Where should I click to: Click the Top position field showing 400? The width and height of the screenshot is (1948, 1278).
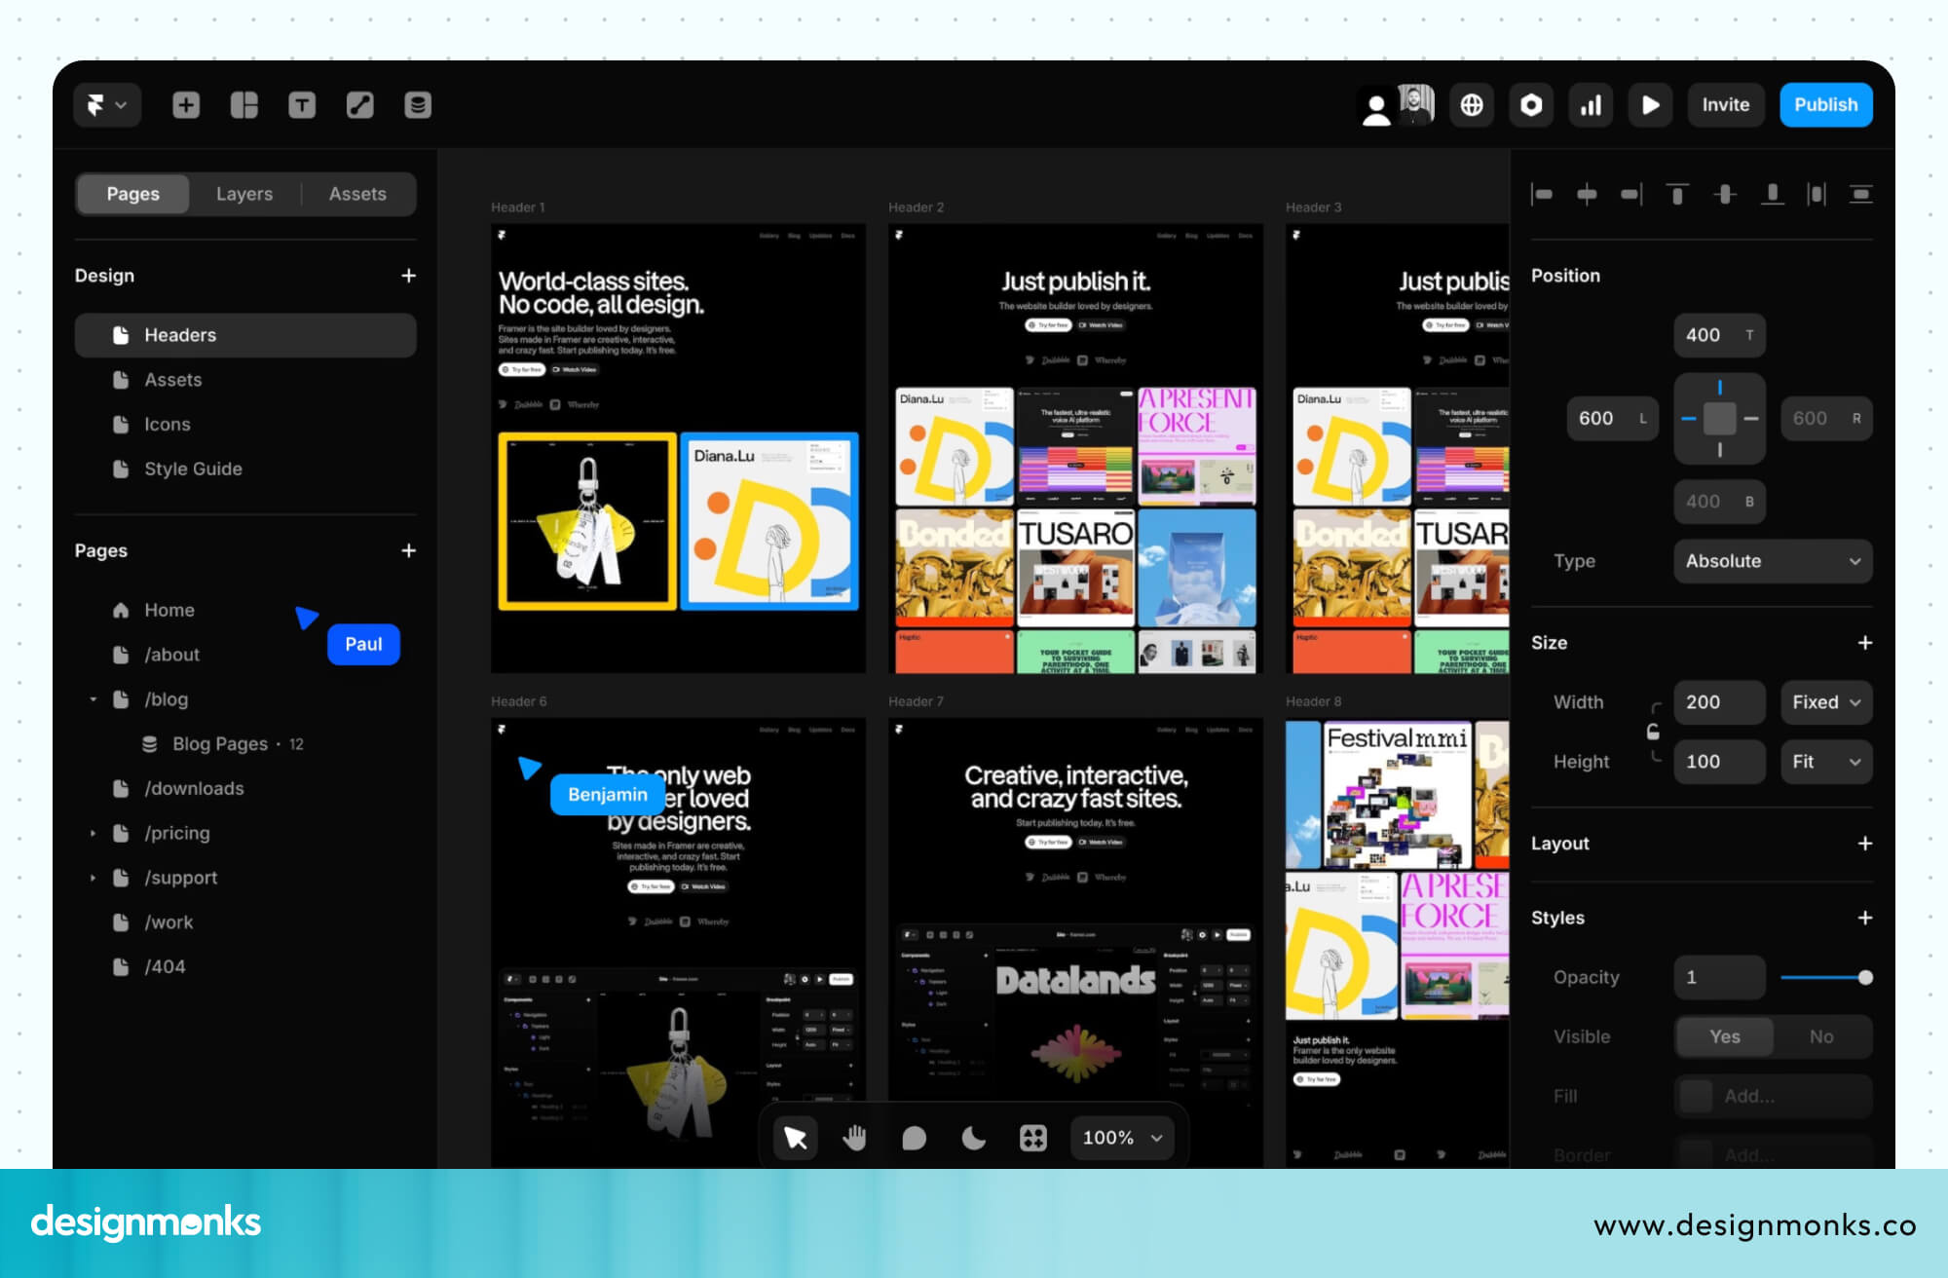[1719, 335]
